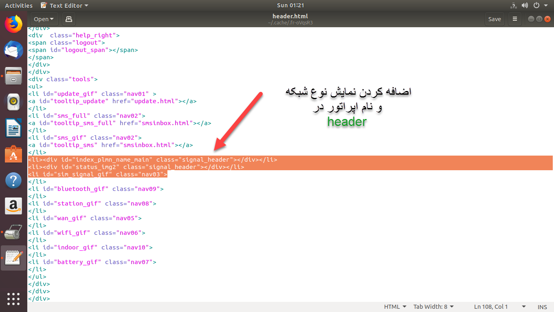The image size is (554, 312).
Task: Open the hamburger menu next to Save
Action: 515,19
